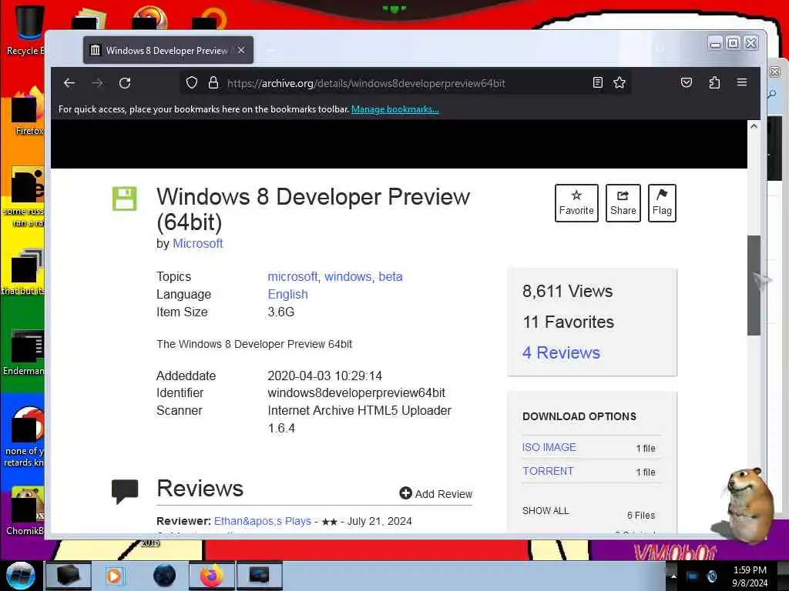Flag this item with Flag button
The height and width of the screenshot is (591, 789).
(662, 203)
